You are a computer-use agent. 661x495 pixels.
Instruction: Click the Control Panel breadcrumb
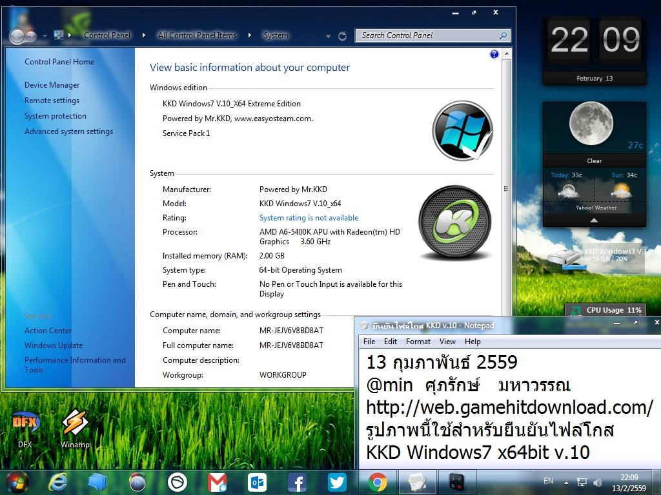click(x=107, y=35)
